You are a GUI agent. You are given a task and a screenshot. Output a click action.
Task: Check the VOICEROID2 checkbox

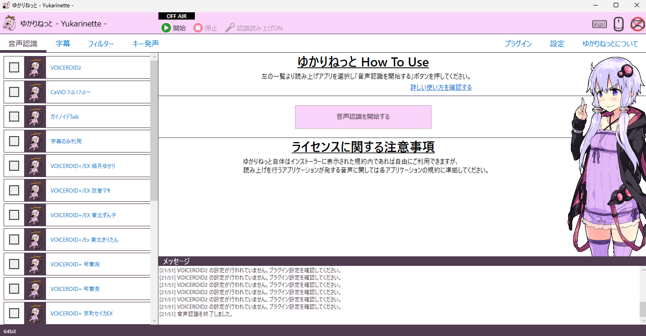coord(14,67)
